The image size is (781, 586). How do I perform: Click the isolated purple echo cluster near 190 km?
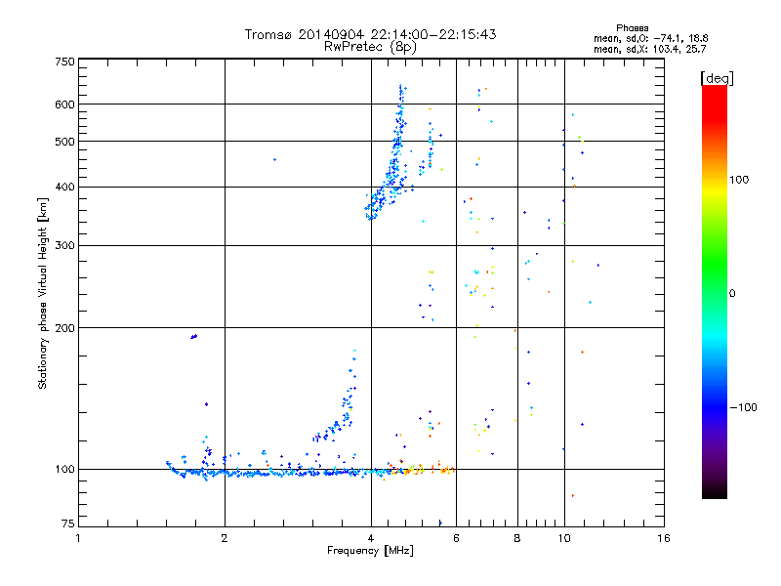(x=193, y=337)
